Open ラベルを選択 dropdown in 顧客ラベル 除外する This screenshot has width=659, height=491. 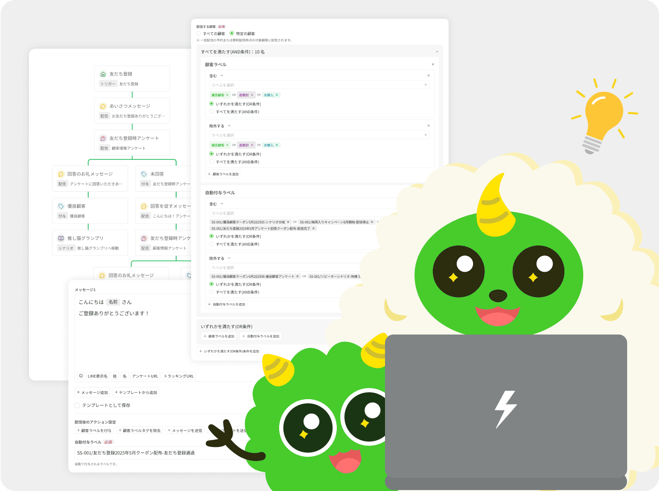tap(319, 135)
